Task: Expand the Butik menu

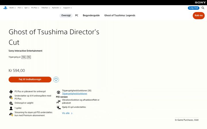Action: (13, 8)
